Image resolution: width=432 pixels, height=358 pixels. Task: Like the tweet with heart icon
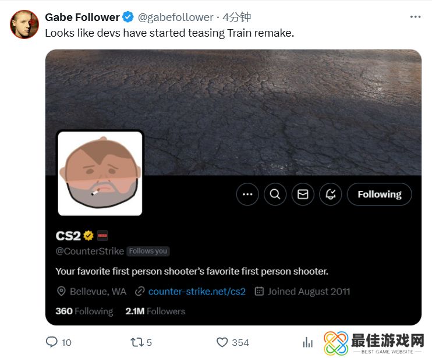click(222, 342)
